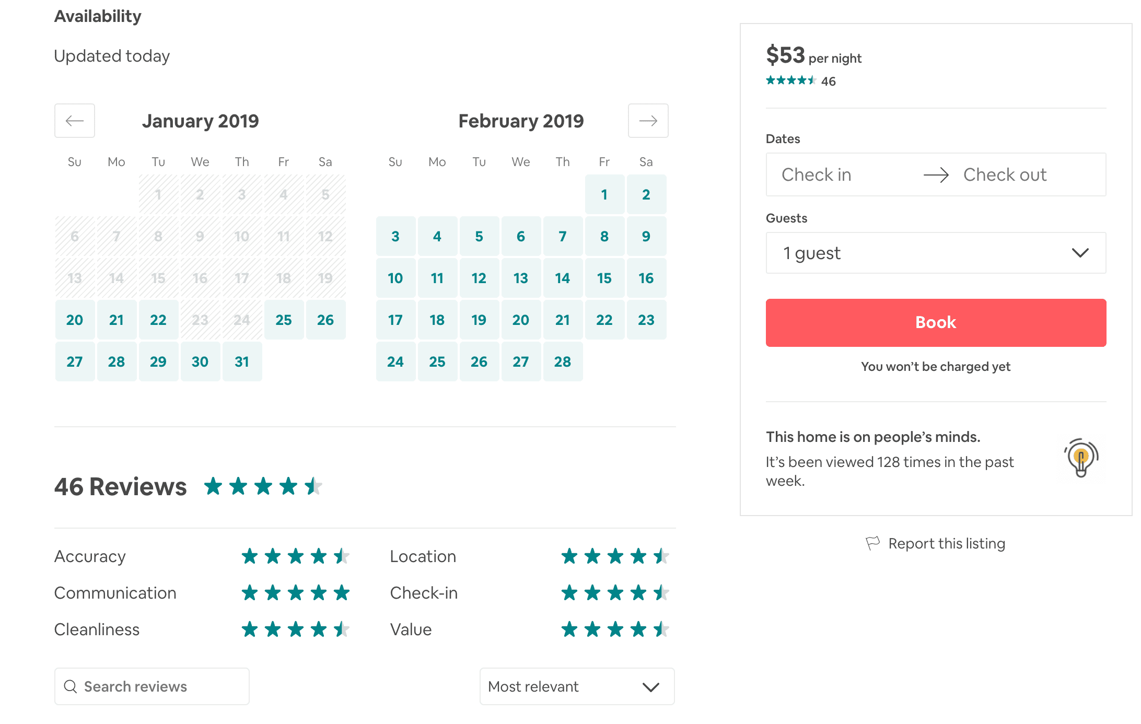Select February 1 on the calendar
Image resolution: width=1141 pixels, height=724 pixels.
[x=604, y=194]
